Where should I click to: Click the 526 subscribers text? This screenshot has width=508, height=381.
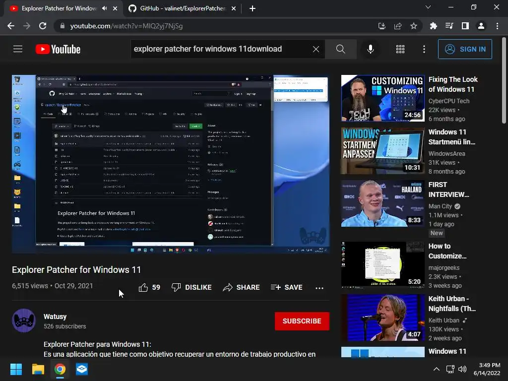click(x=65, y=326)
